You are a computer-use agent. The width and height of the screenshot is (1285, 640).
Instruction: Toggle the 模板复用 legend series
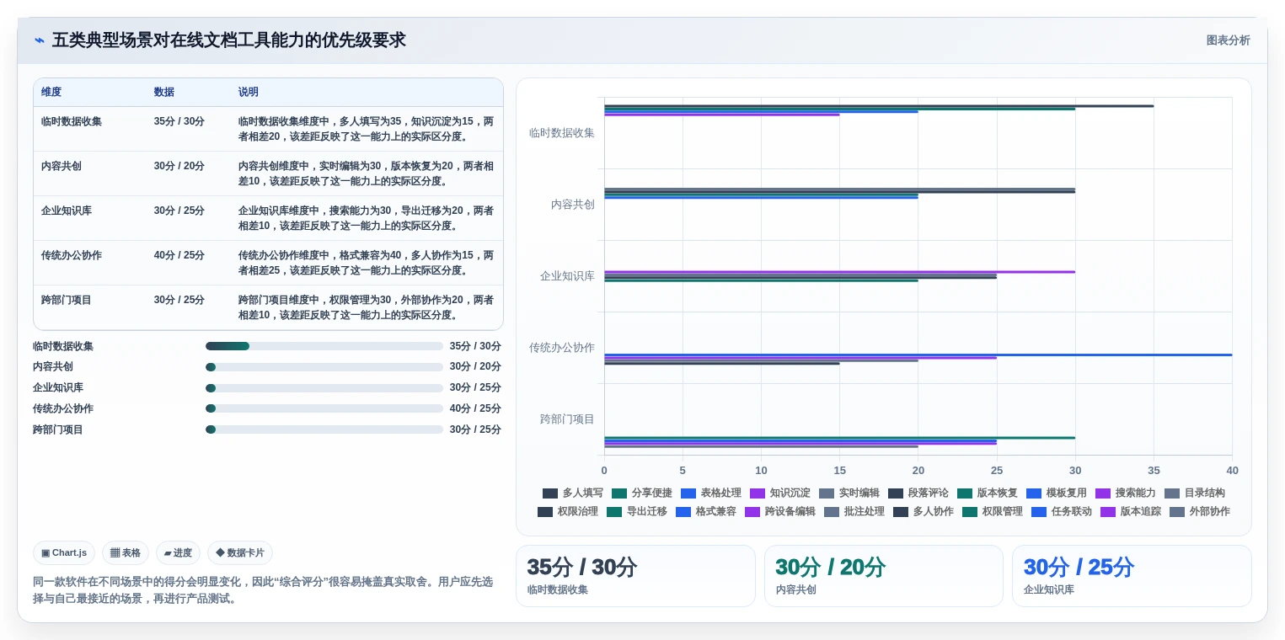pyautogui.click(x=1056, y=493)
